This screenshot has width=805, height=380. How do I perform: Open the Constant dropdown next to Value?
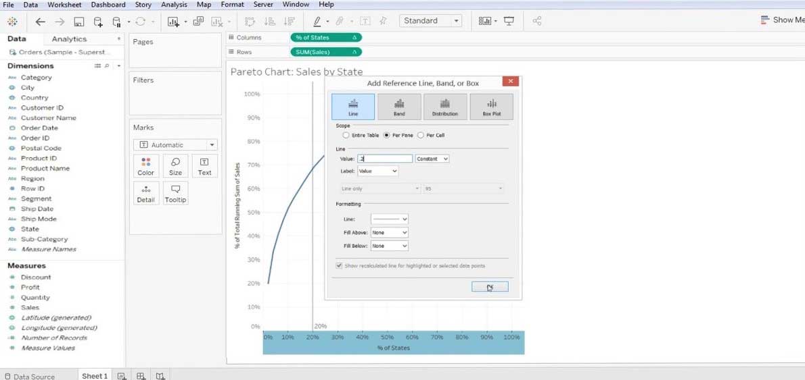tap(432, 159)
